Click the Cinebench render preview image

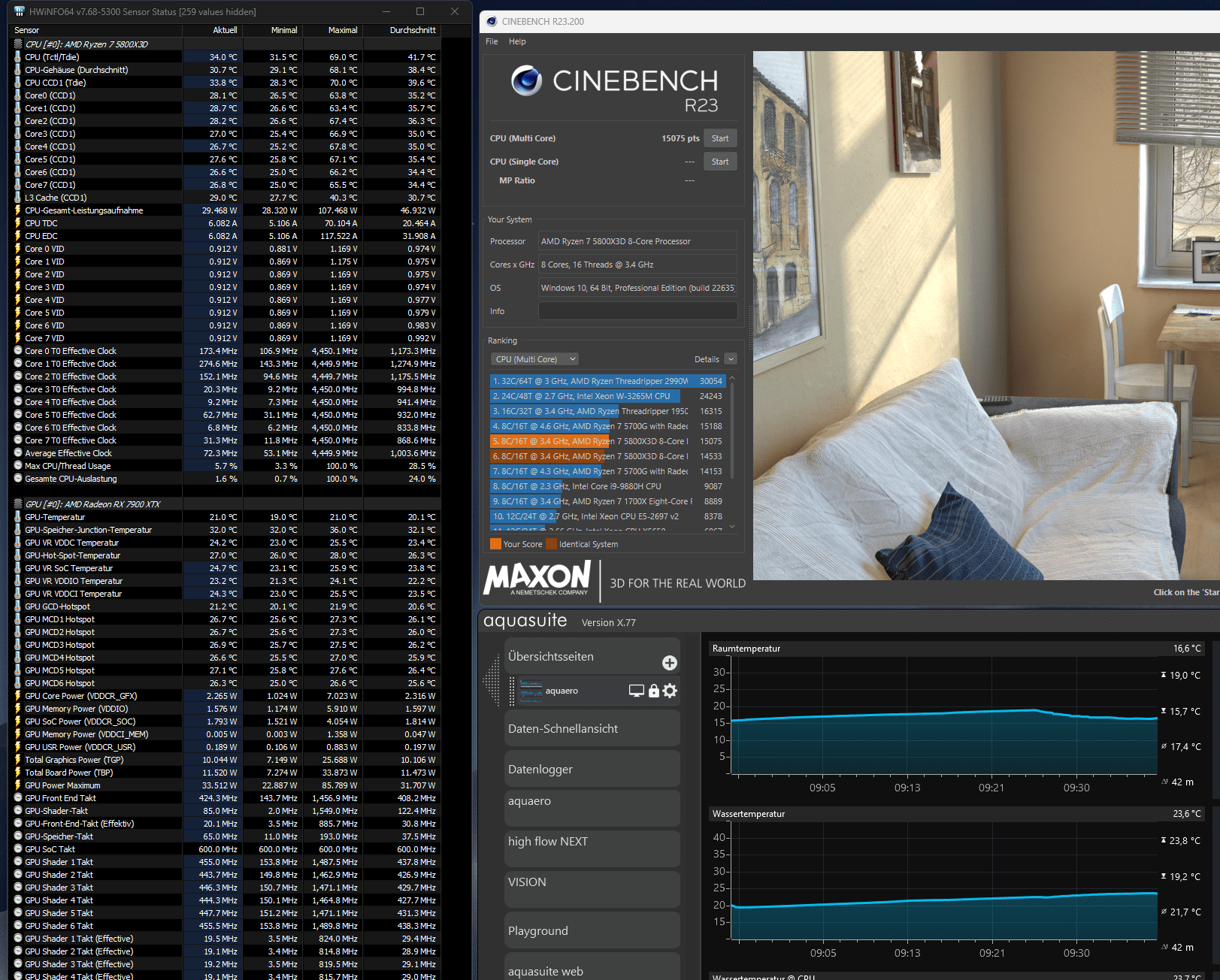click(x=986, y=316)
